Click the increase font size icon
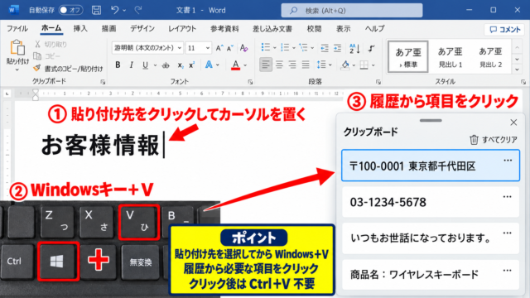The height and width of the screenshot is (298, 530). coord(219,48)
